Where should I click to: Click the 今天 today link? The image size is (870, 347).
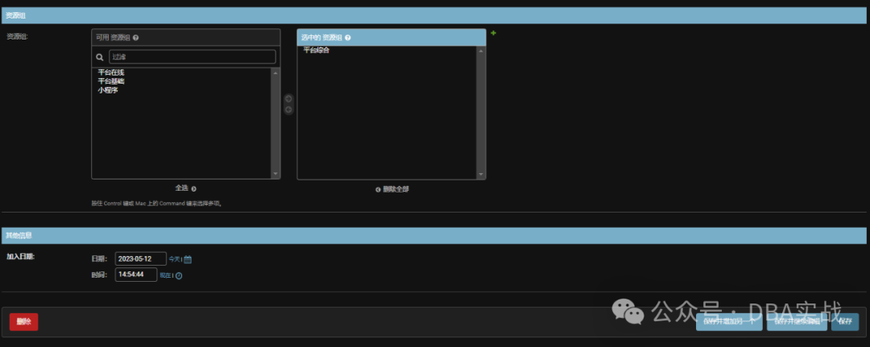point(174,259)
